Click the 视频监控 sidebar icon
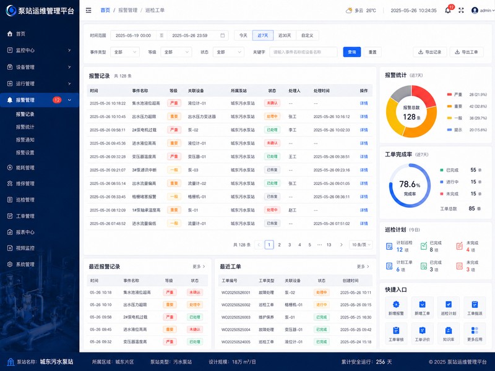This screenshot has width=495, height=371. click(10, 248)
